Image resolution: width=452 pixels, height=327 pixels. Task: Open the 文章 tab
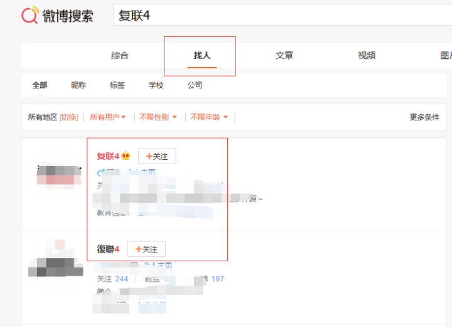point(284,55)
